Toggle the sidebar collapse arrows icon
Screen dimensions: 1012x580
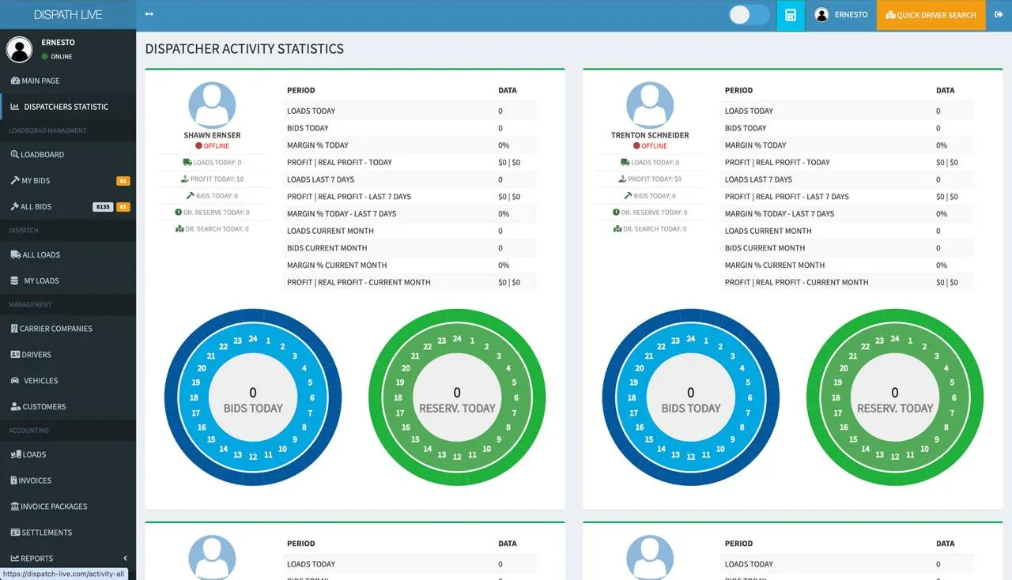(149, 15)
